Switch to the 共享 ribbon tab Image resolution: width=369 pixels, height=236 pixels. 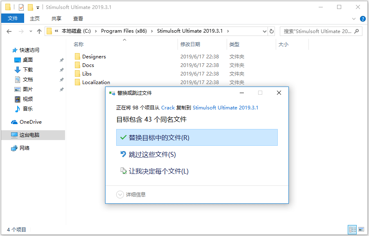pyautogui.click(x=56, y=18)
